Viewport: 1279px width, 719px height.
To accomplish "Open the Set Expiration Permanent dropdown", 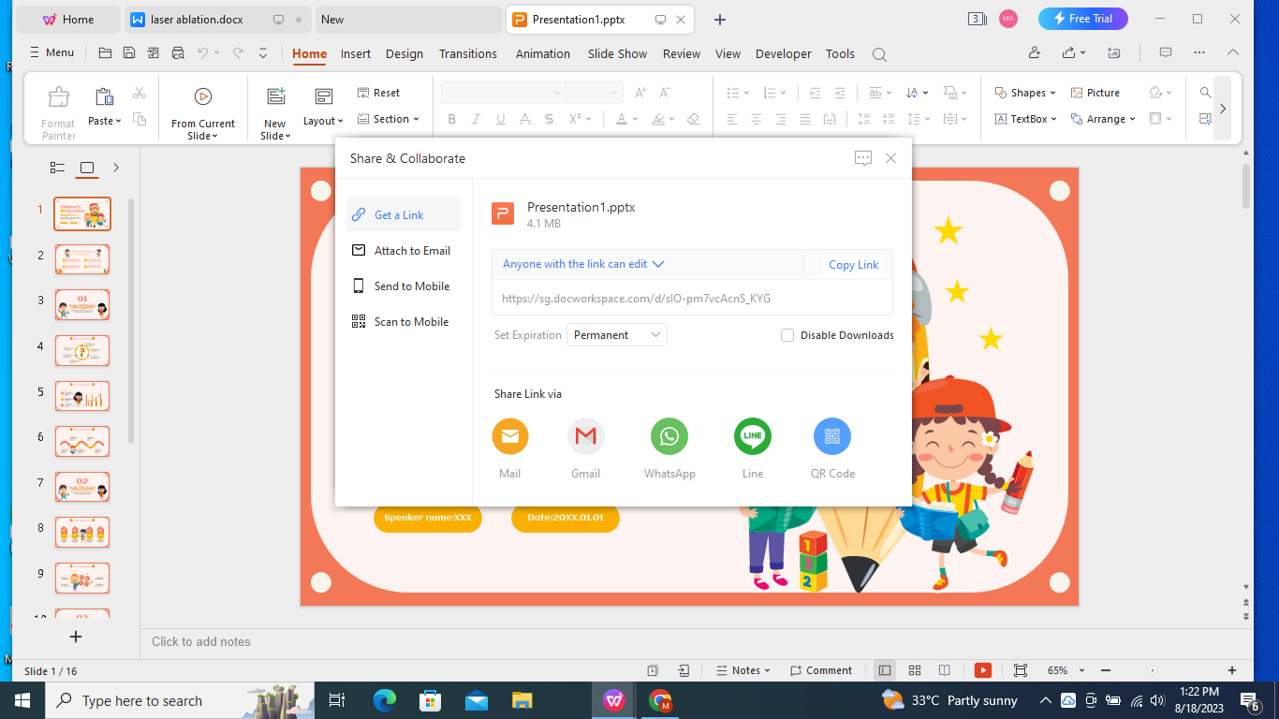I will (x=616, y=334).
